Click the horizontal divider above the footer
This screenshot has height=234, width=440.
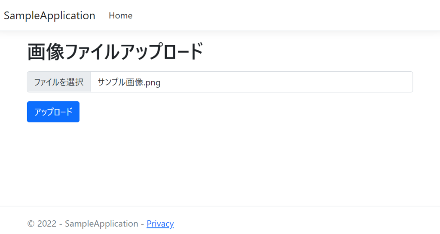coord(220,206)
